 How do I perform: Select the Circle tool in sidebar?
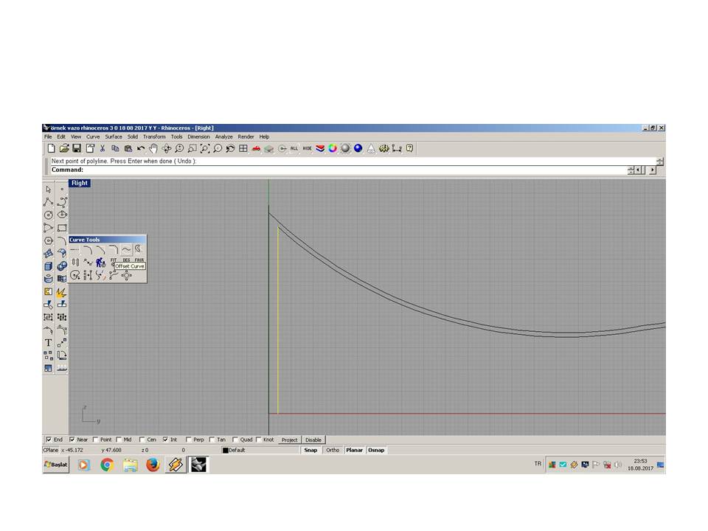pyautogui.click(x=49, y=215)
